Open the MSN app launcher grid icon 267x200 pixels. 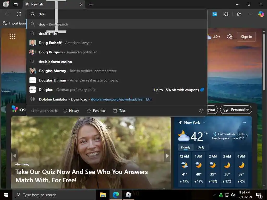pos(13,37)
